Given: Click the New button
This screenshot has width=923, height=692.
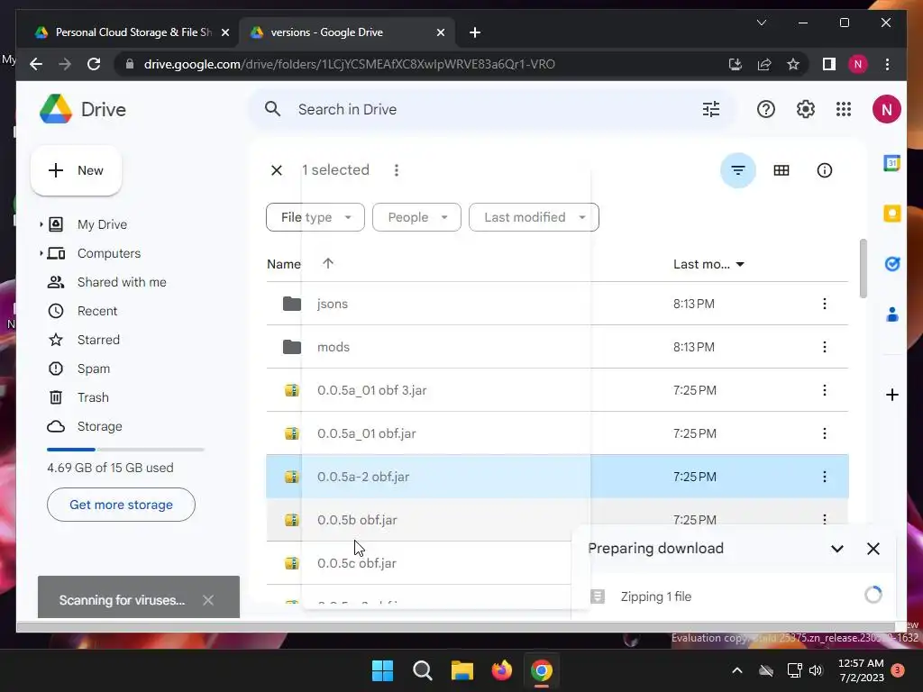Looking at the screenshot, I should click(76, 170).
